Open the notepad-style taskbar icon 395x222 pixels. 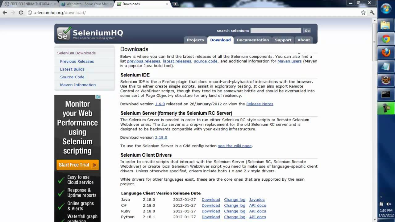(386, 67)
